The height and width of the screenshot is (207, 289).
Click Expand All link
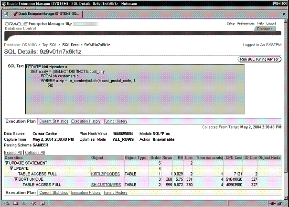click(x=13, y=153)
